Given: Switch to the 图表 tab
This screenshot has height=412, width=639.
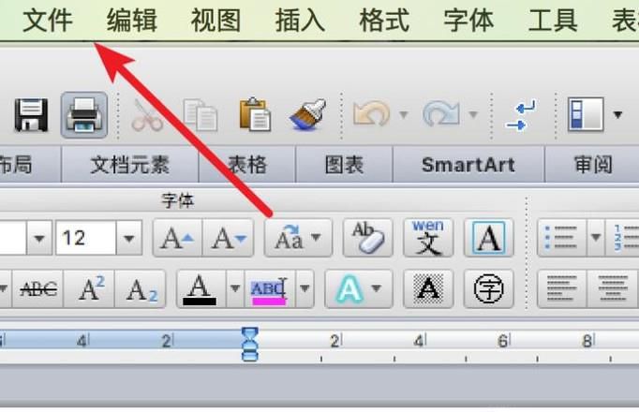Looking at the screenshot, I should (344, 165).
